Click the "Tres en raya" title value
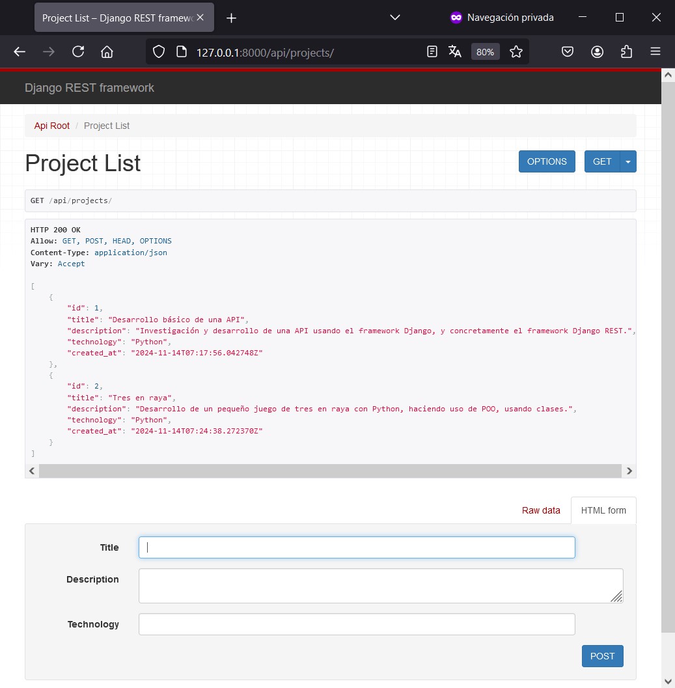 click(x=140, y=398)
